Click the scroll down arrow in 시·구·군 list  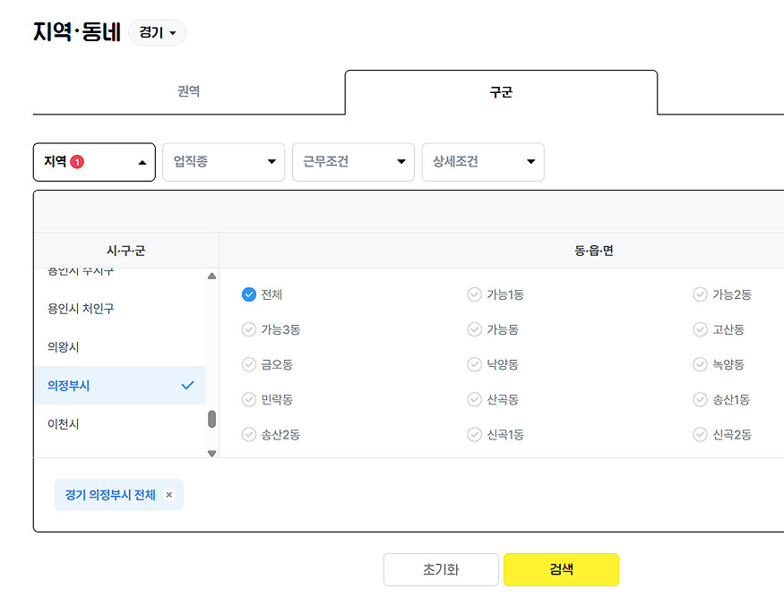211,453
